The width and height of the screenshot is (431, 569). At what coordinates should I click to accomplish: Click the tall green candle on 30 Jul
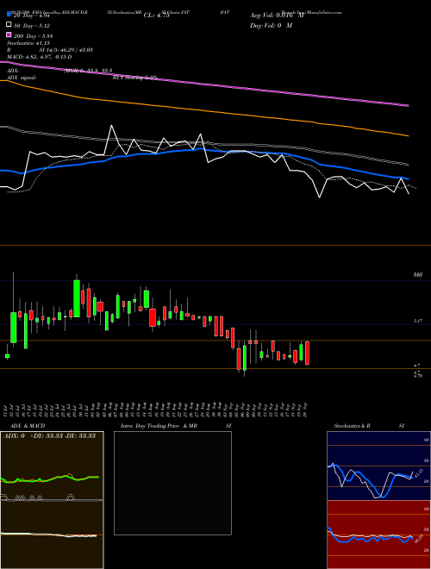point(77,298)
